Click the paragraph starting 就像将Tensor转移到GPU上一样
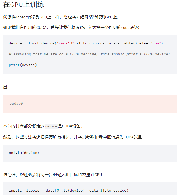 pos(61,17)
